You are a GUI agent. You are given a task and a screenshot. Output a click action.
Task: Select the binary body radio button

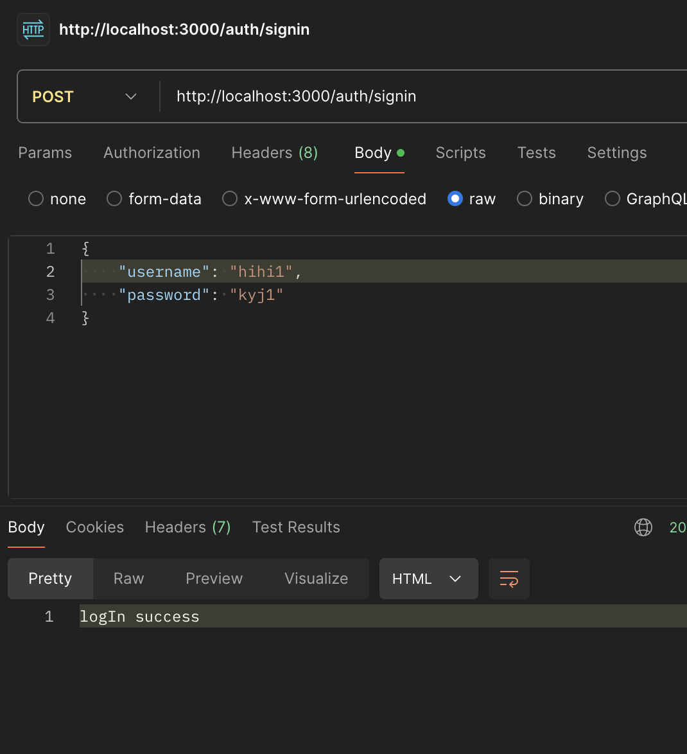click(x=525, y=198)
